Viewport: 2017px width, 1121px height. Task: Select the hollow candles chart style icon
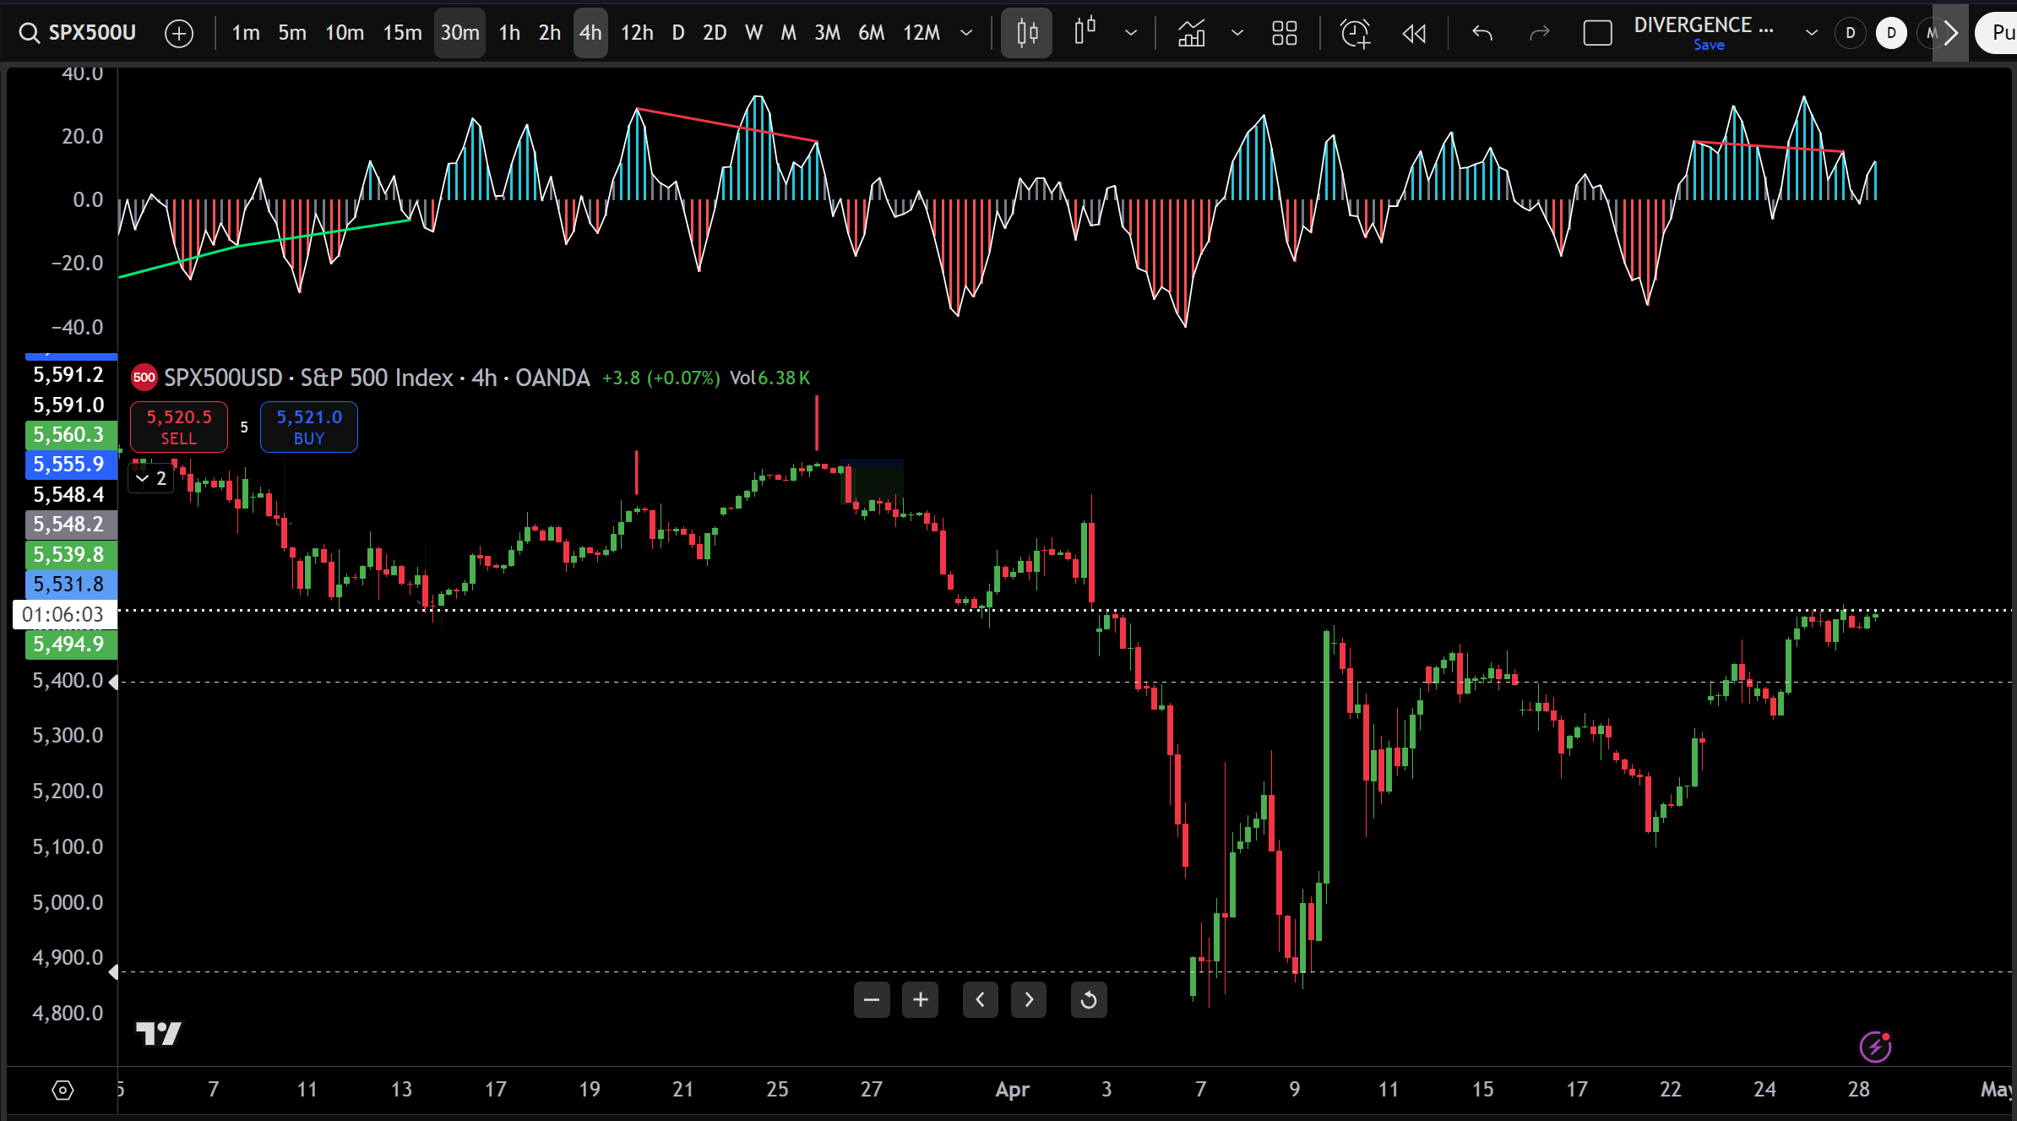point(1085,33)
